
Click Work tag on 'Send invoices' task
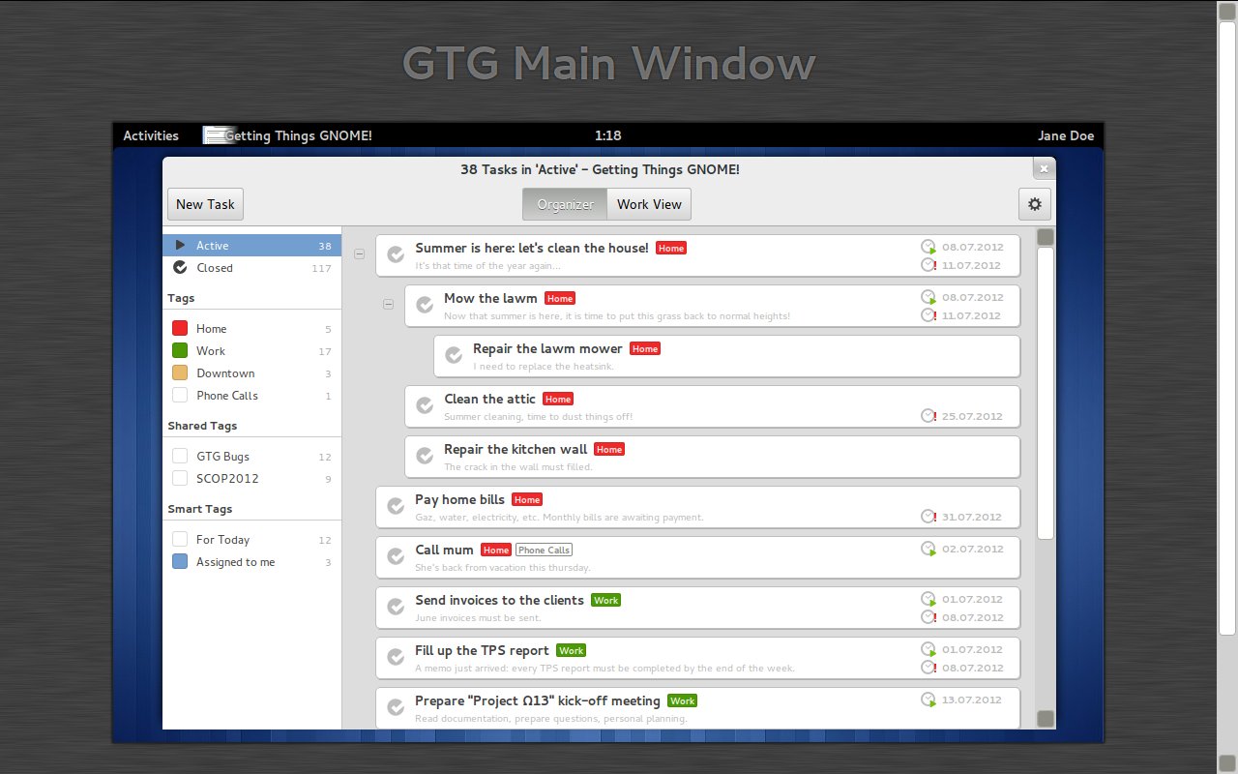tap(605, 601)
